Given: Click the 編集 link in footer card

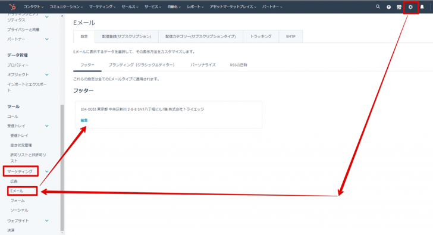Looking at the screenshot, I should tap(84, 120).
